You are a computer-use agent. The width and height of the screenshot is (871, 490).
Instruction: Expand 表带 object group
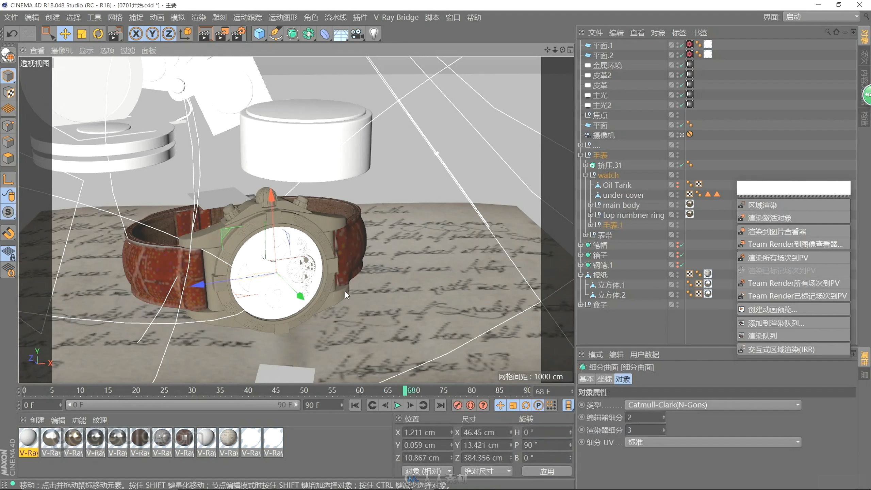coord(586,235)
